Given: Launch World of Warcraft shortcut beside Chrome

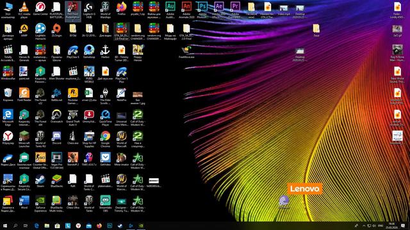Looking at the screenshot, I should click(122, 139).
